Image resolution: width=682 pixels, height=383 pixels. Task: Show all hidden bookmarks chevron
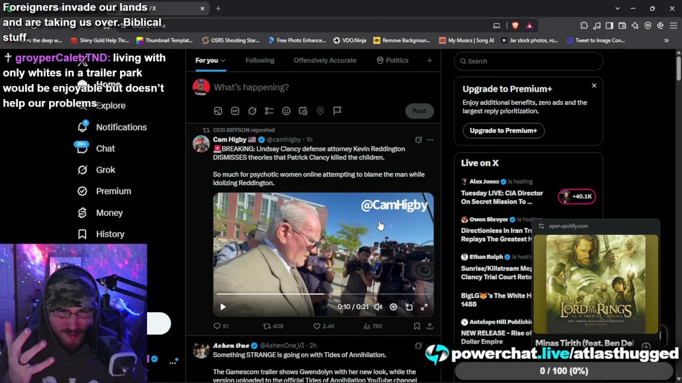[667, 40]
